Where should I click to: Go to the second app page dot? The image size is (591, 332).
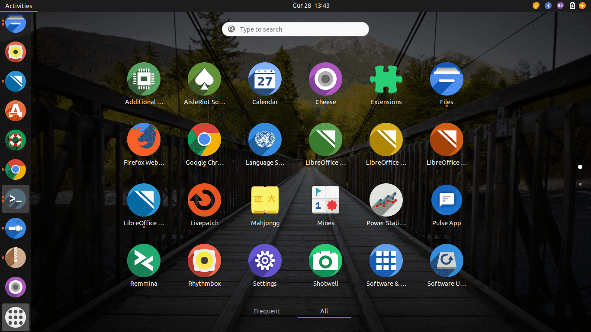click(580, 184)
